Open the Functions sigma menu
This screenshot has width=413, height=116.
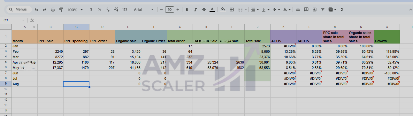(x=342, y=10)
